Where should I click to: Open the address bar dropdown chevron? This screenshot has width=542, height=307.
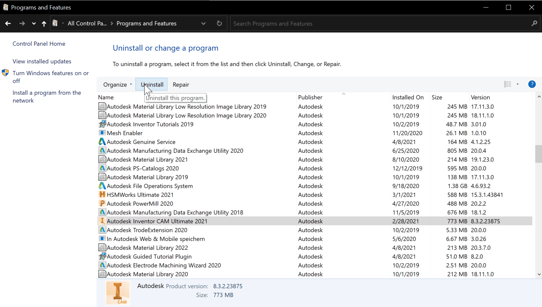[203, 23]
